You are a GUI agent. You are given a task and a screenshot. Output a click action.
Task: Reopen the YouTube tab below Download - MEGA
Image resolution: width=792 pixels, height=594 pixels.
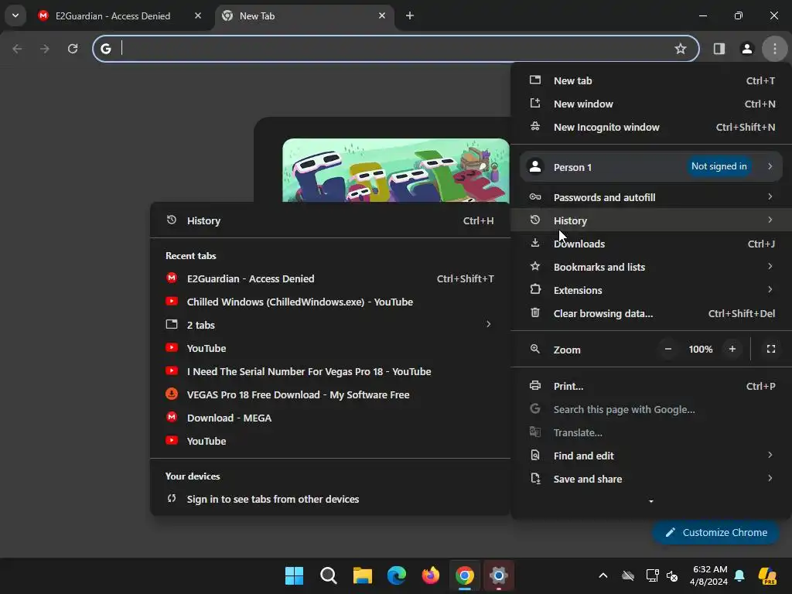(329, 441)
